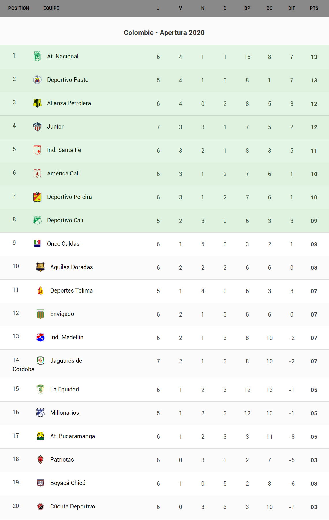Open the América Cali team link
Image resolution: width=329 pixels, height=520 pixels.
pyautogui.click(x=63, y=173)
